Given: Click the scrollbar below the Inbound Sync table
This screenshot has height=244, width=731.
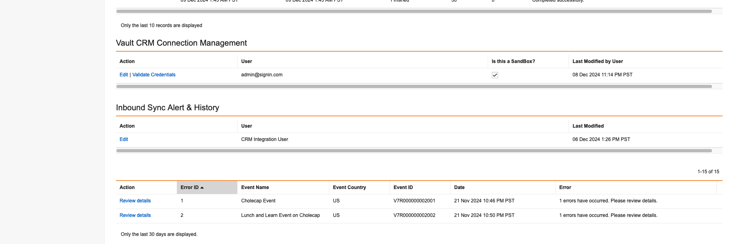Looking at the screenshot, I should click(x=414, y=151).
